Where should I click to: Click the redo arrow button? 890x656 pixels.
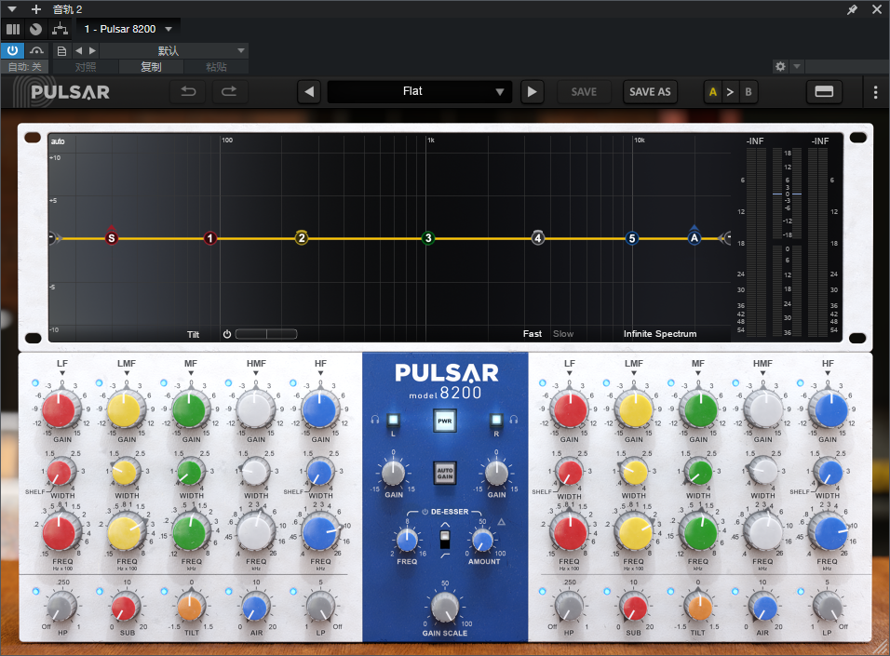click(229, 91)
